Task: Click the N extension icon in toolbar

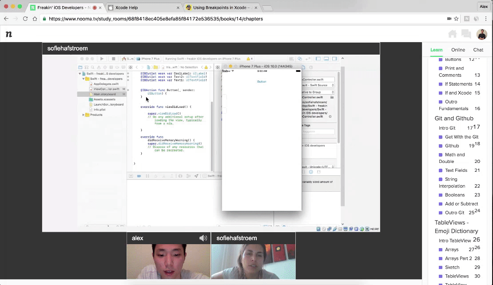Action: [x=467, y=19]
